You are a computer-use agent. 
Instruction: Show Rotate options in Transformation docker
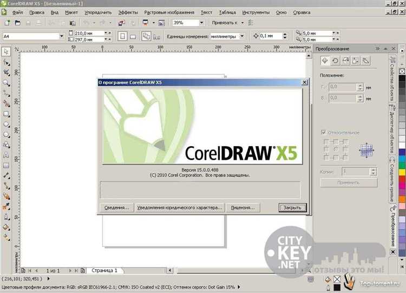pyautogui.click(x=335, y=61)
